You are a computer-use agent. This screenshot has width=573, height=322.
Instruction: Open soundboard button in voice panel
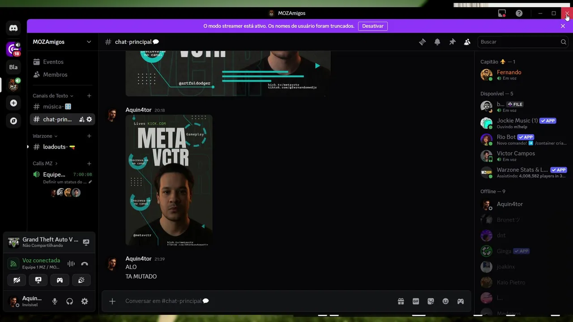point(81,280)
